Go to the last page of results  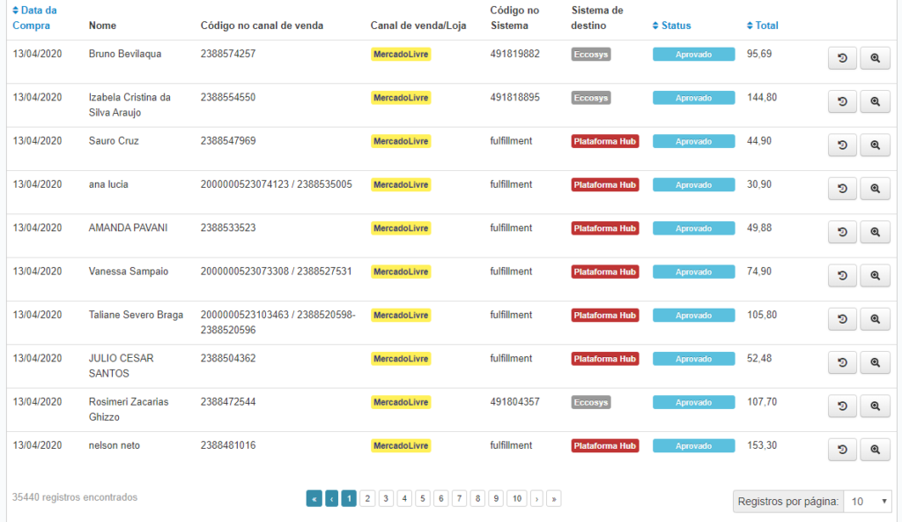pos(553,499)
